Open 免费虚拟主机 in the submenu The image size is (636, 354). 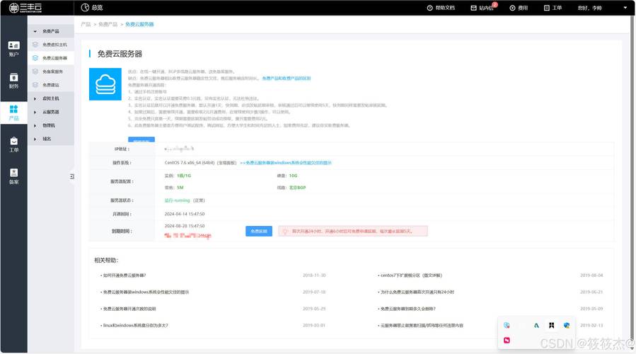(x=51, y=45)
